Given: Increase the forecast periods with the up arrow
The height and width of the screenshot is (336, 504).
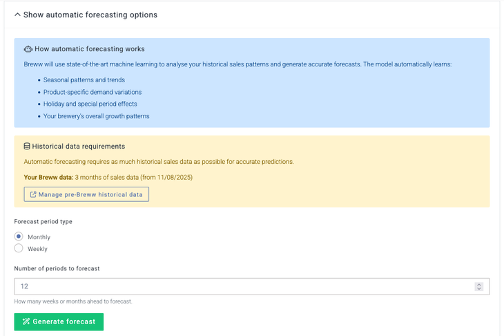Looking at the screenshot, I should tap(479, 284).
